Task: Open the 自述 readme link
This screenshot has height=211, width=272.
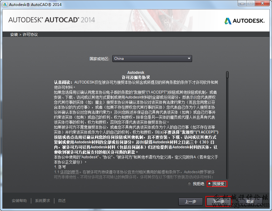Action: 62,201
